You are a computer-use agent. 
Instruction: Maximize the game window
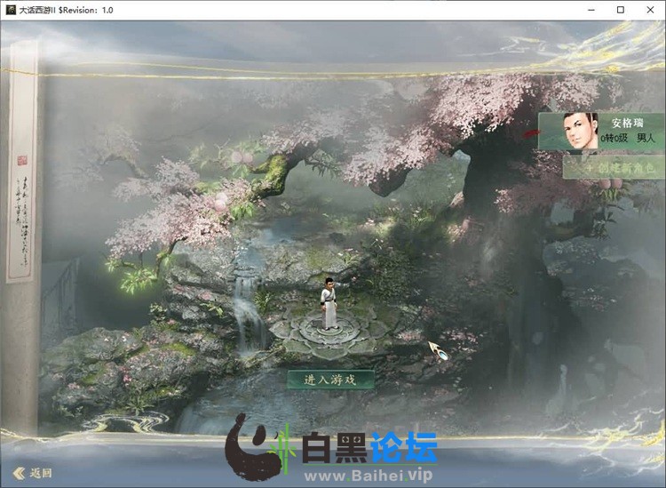(621, 10)
